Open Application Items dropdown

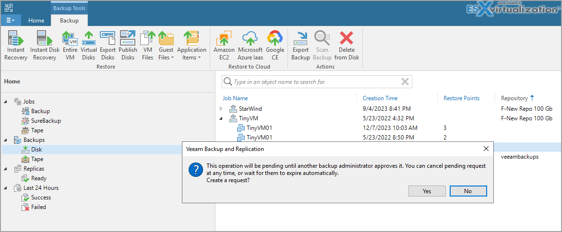(192, 46)
